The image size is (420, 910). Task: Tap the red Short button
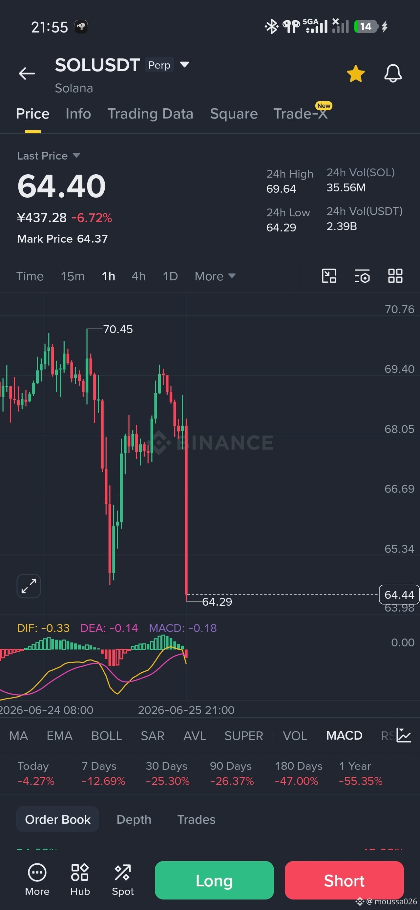tap(344, 880)
